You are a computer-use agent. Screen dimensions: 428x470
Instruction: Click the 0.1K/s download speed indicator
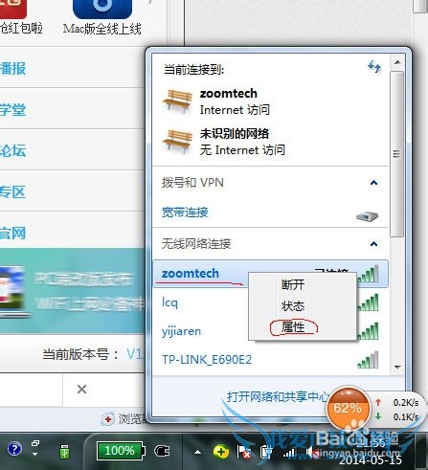pyautogui.click(x=397, y=416)
